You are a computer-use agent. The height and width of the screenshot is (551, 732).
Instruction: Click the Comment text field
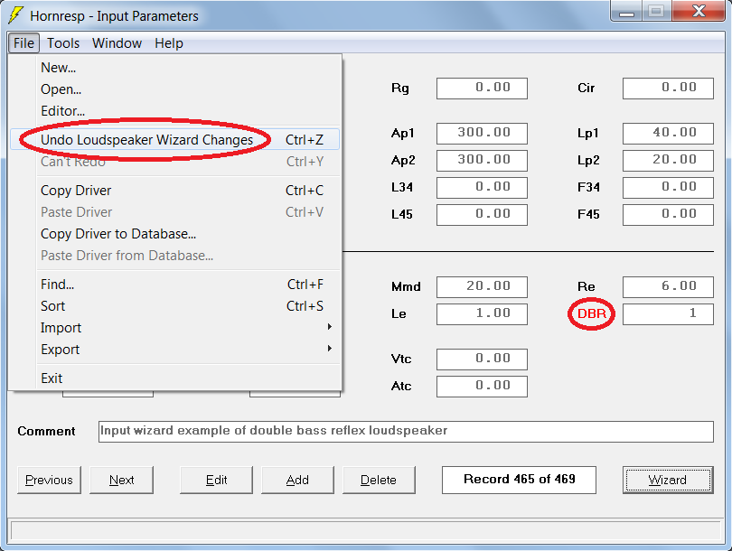[x=406, y=432]
